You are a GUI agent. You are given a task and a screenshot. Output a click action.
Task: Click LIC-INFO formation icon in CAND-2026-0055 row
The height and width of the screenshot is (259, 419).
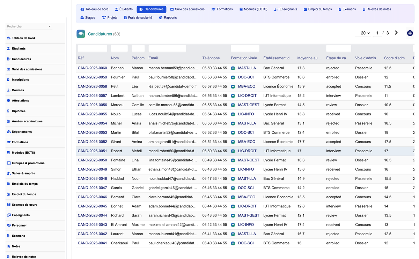point(233,114)
